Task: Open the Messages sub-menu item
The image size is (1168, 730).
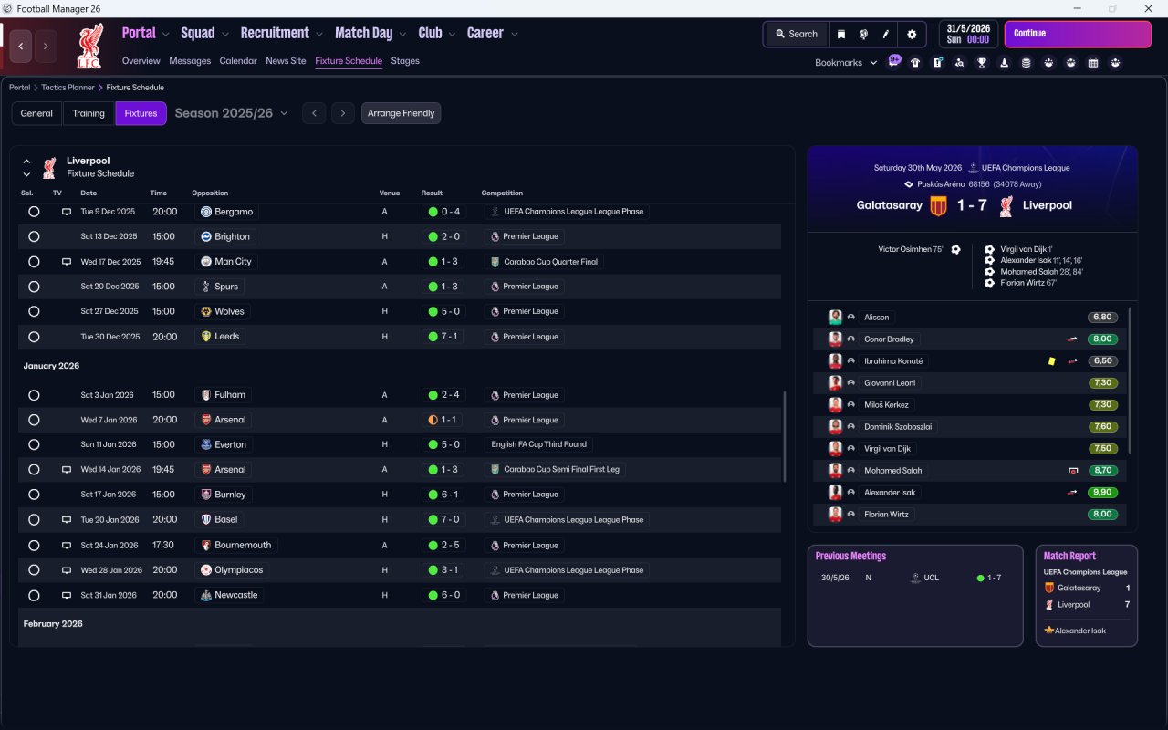Action: tap(190, 61)
